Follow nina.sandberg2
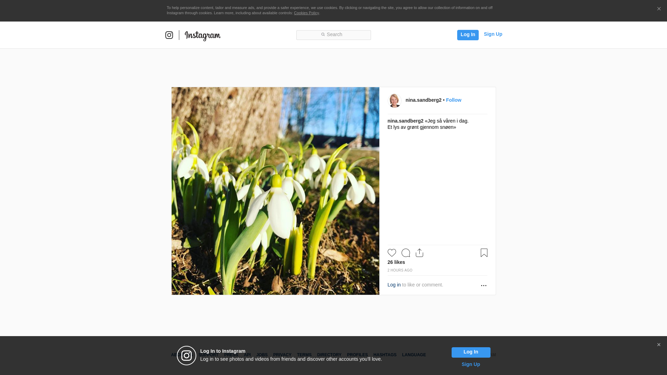The height and width of the screenshot is (375, 667). [x=454, y=100]
